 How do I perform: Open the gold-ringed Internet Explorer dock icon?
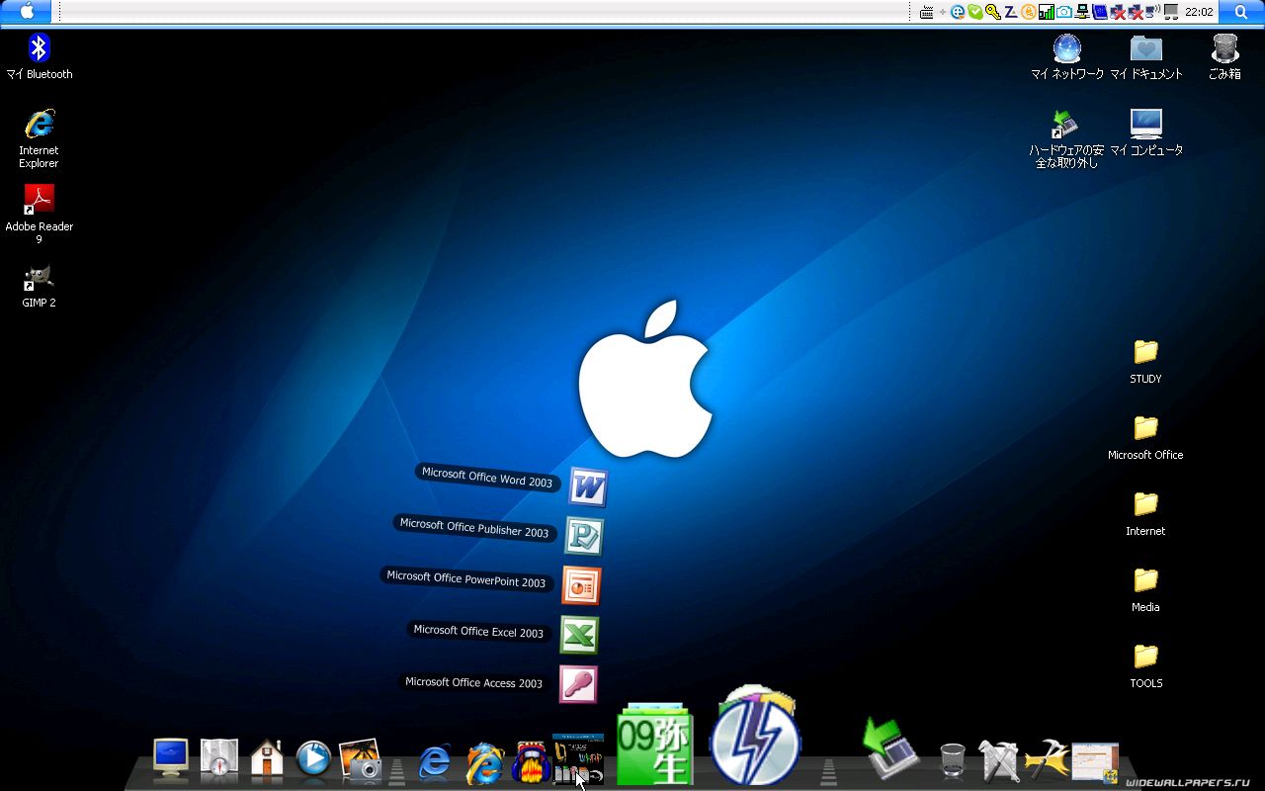coord(484,762)
